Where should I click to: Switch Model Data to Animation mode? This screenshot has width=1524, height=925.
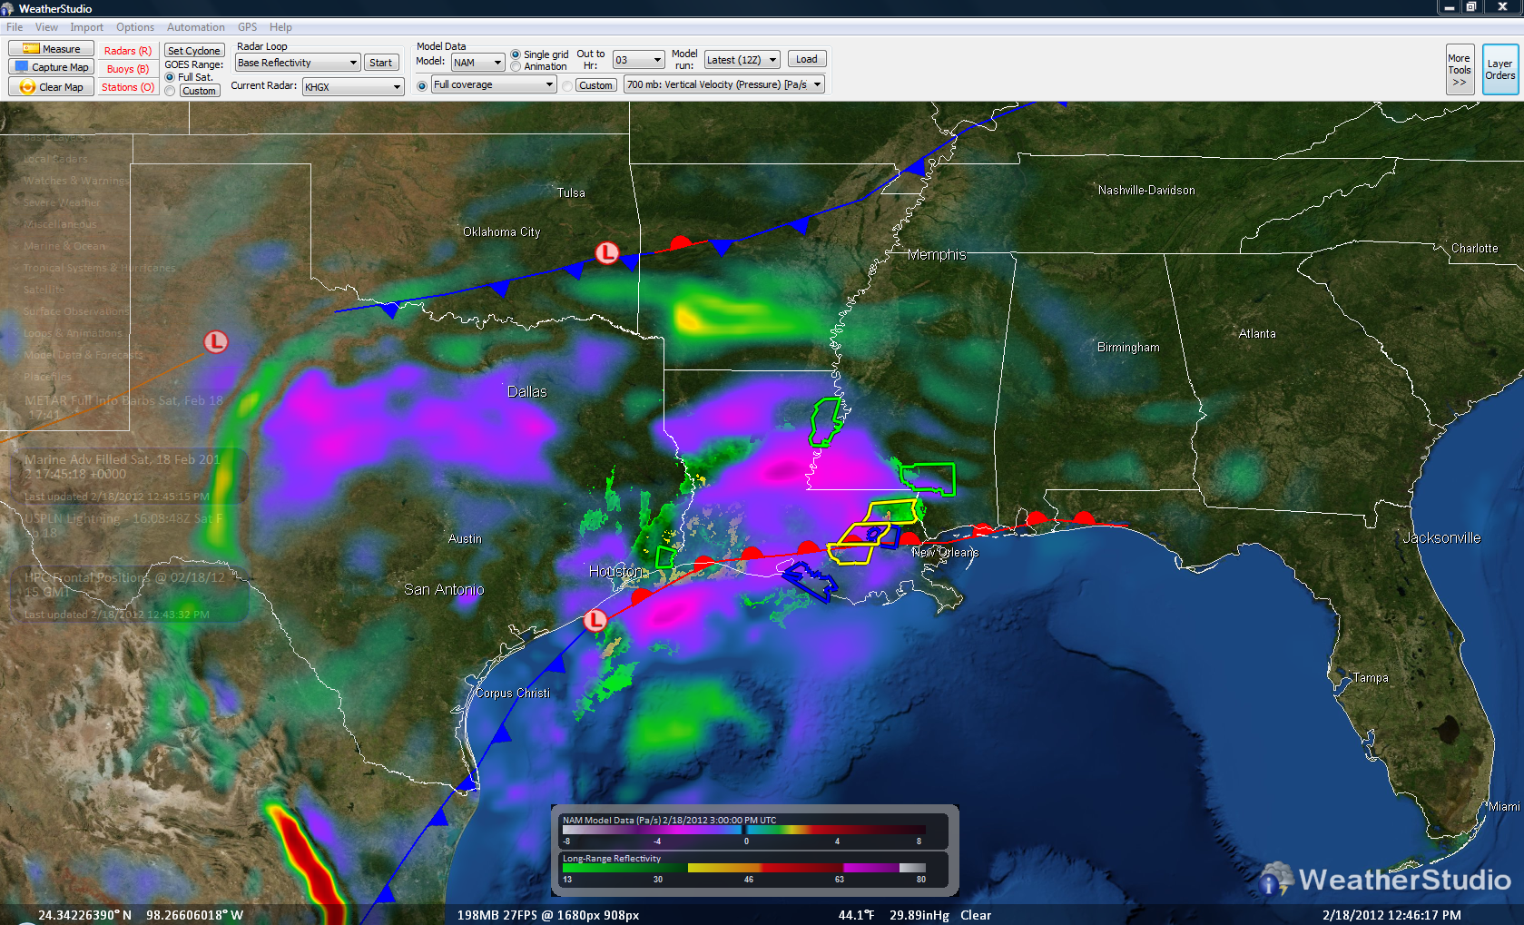pos(515,66)
